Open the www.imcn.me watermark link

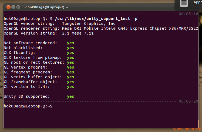coord(187,129)
